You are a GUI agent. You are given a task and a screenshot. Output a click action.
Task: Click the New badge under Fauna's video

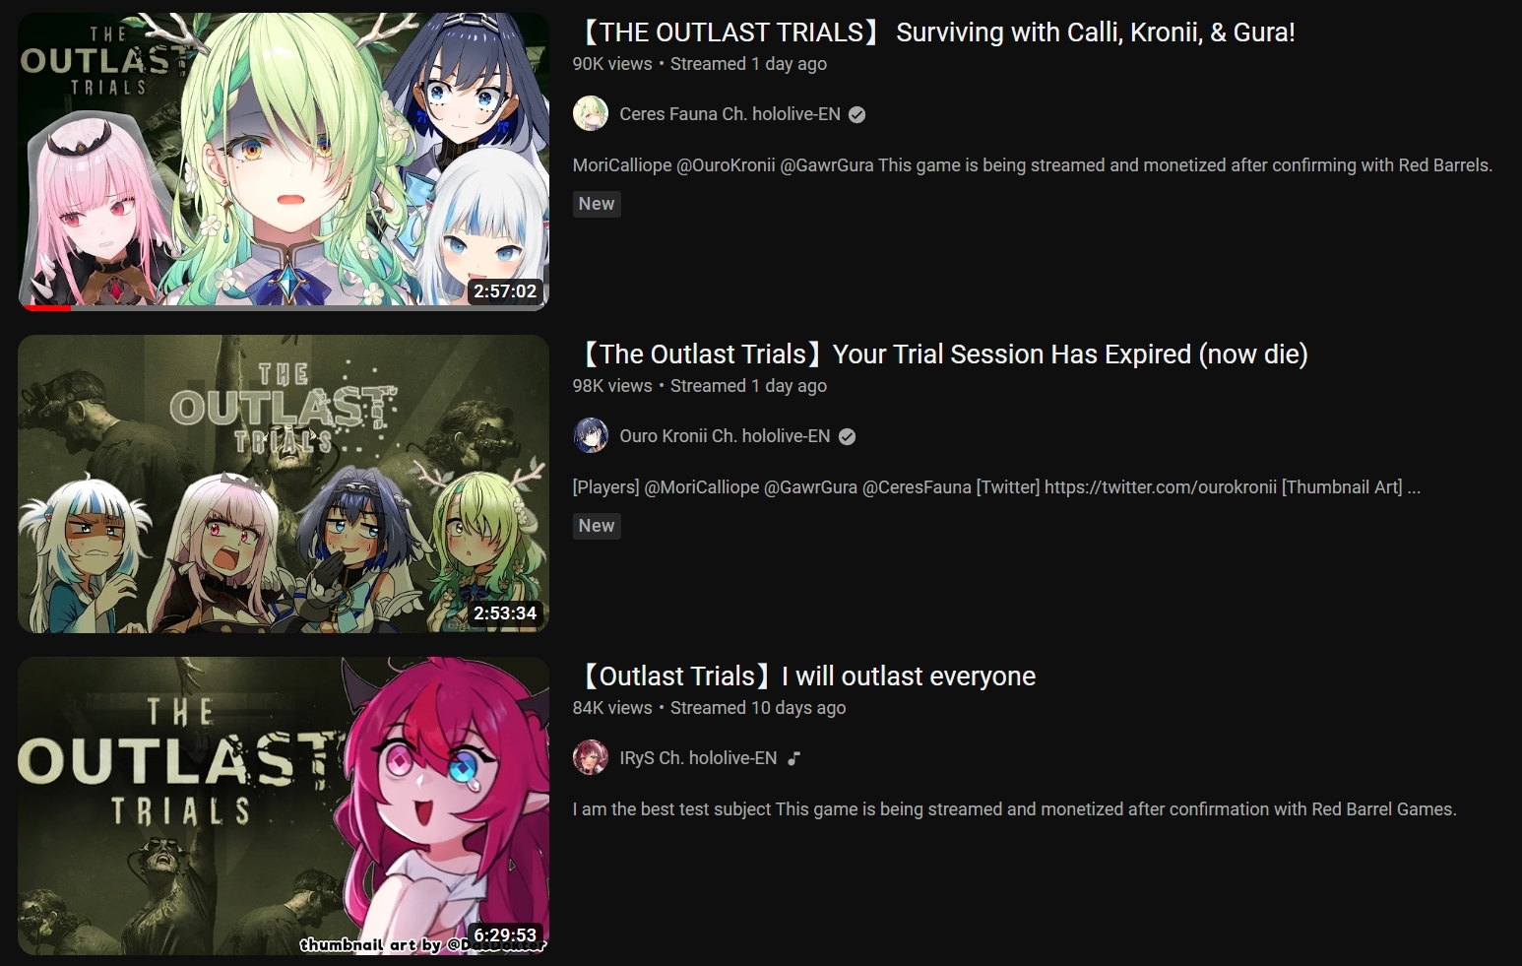[597, 204]
